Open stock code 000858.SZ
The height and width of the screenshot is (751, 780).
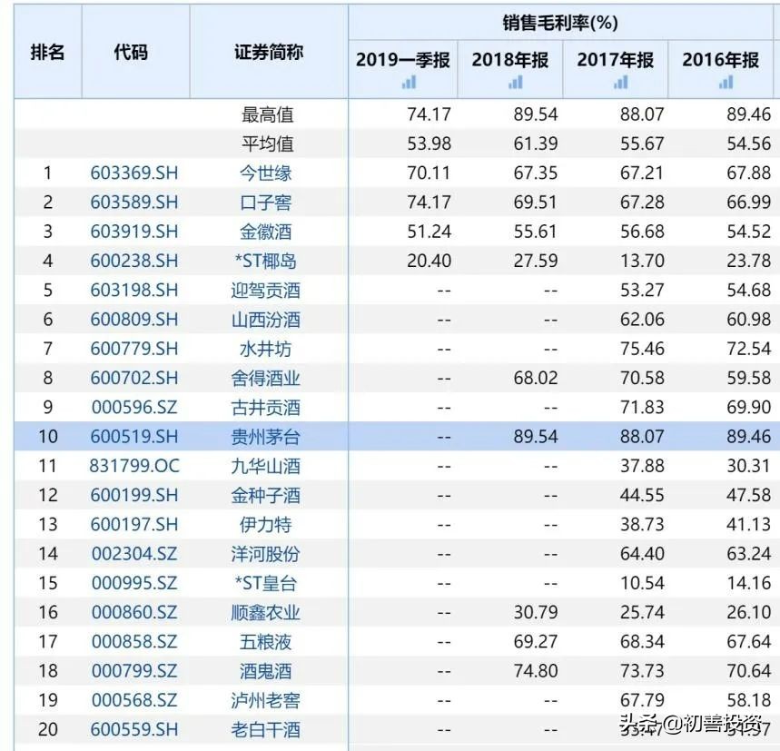click(x=135, y=641)
